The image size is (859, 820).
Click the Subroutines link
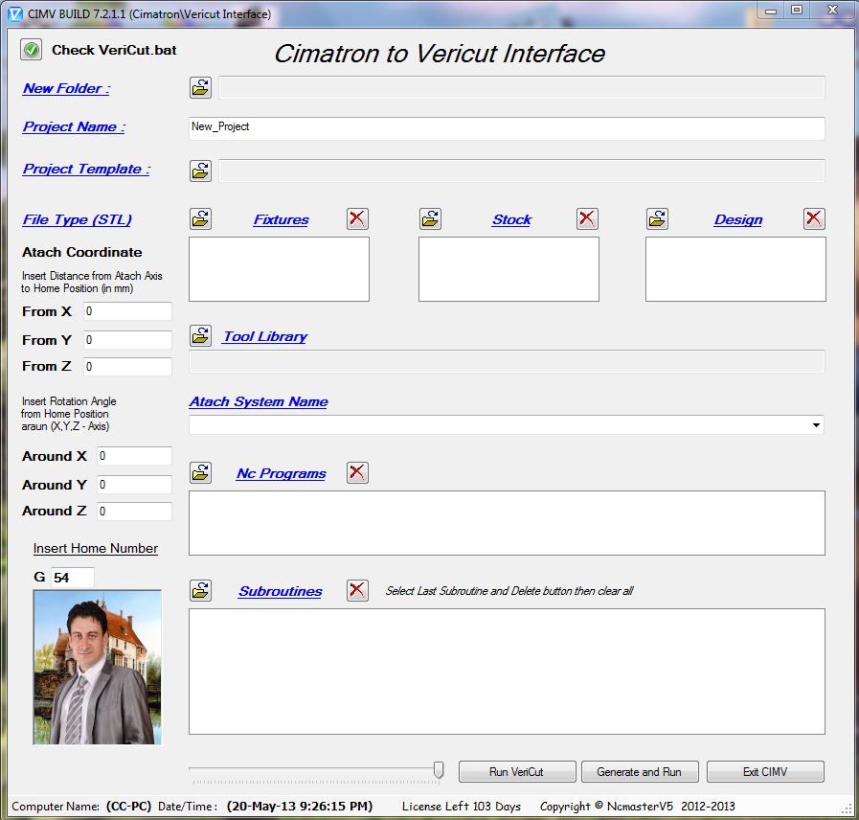281,591
